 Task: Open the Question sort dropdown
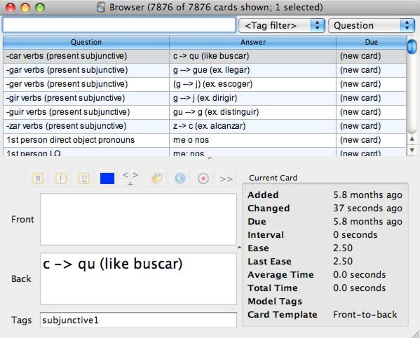coord(371,25)
